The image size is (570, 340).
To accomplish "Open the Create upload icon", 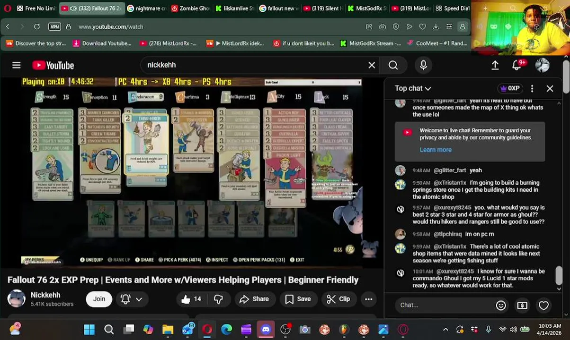I will click(495, 65).
